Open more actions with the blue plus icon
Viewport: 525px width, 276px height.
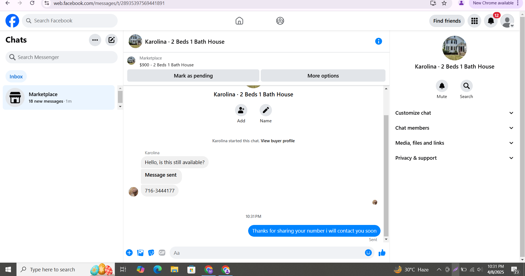129,253
